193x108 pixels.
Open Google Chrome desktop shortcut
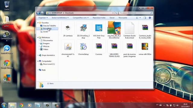point(7,64)
